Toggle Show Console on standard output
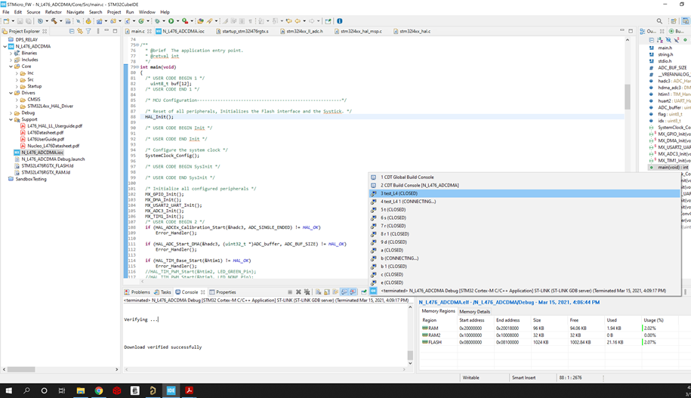 click(x=344, y=292)
